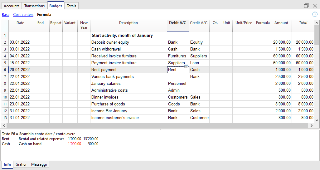Click the restore window icon at top right
The image size is (320, 170).
(x=306, y=6)
